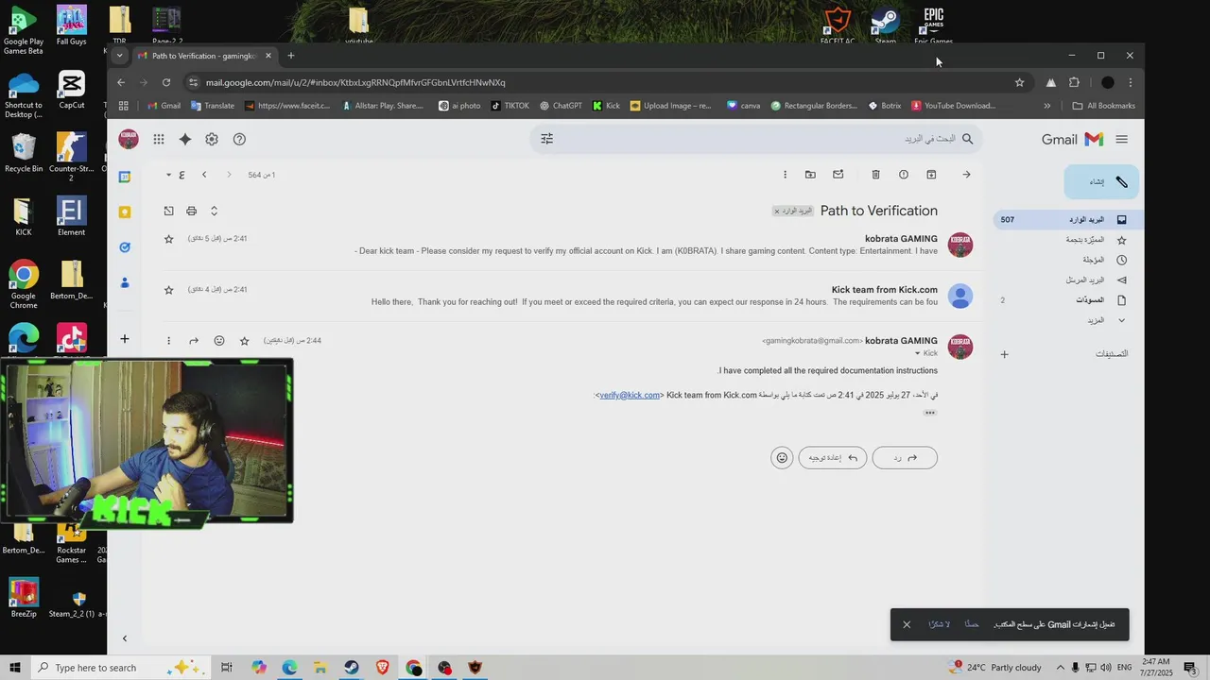Open input tools language dropdown arrow

pyautogui.click(x=168, y=175)
